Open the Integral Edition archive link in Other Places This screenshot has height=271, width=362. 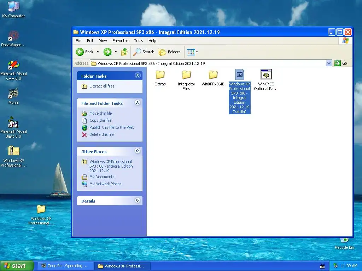111,166
